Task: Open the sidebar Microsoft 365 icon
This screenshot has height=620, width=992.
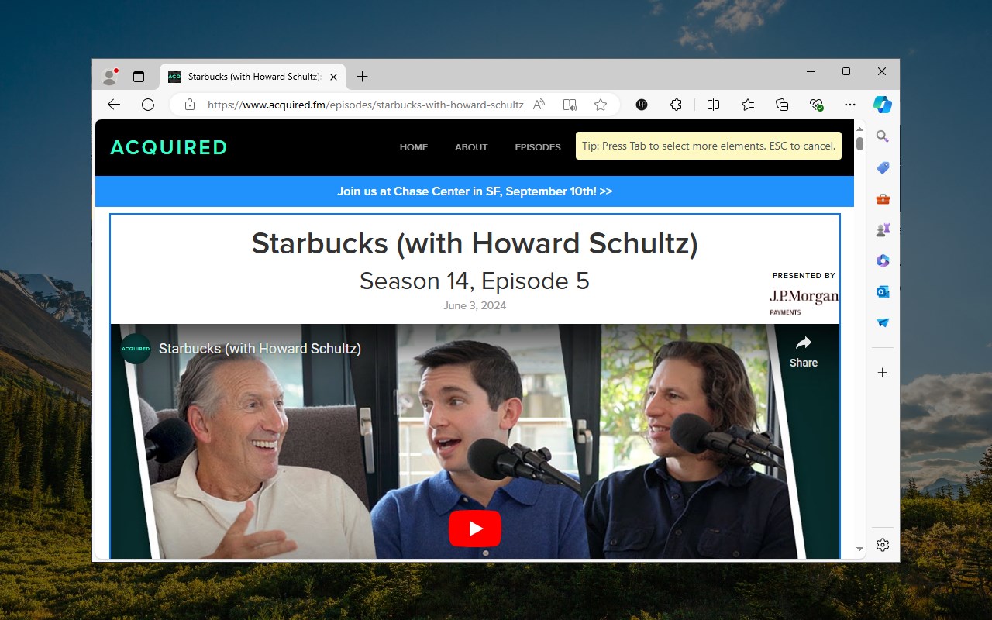Action: [883, 261]
